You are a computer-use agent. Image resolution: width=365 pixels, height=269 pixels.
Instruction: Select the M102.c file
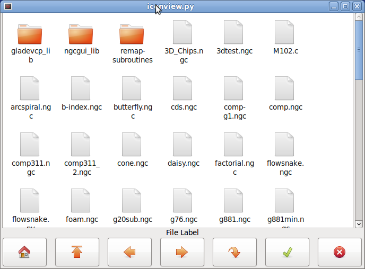coord(285,33)
